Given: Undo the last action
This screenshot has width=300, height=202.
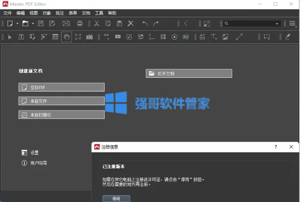Looking at the screenshot, I should pos(145,23).
